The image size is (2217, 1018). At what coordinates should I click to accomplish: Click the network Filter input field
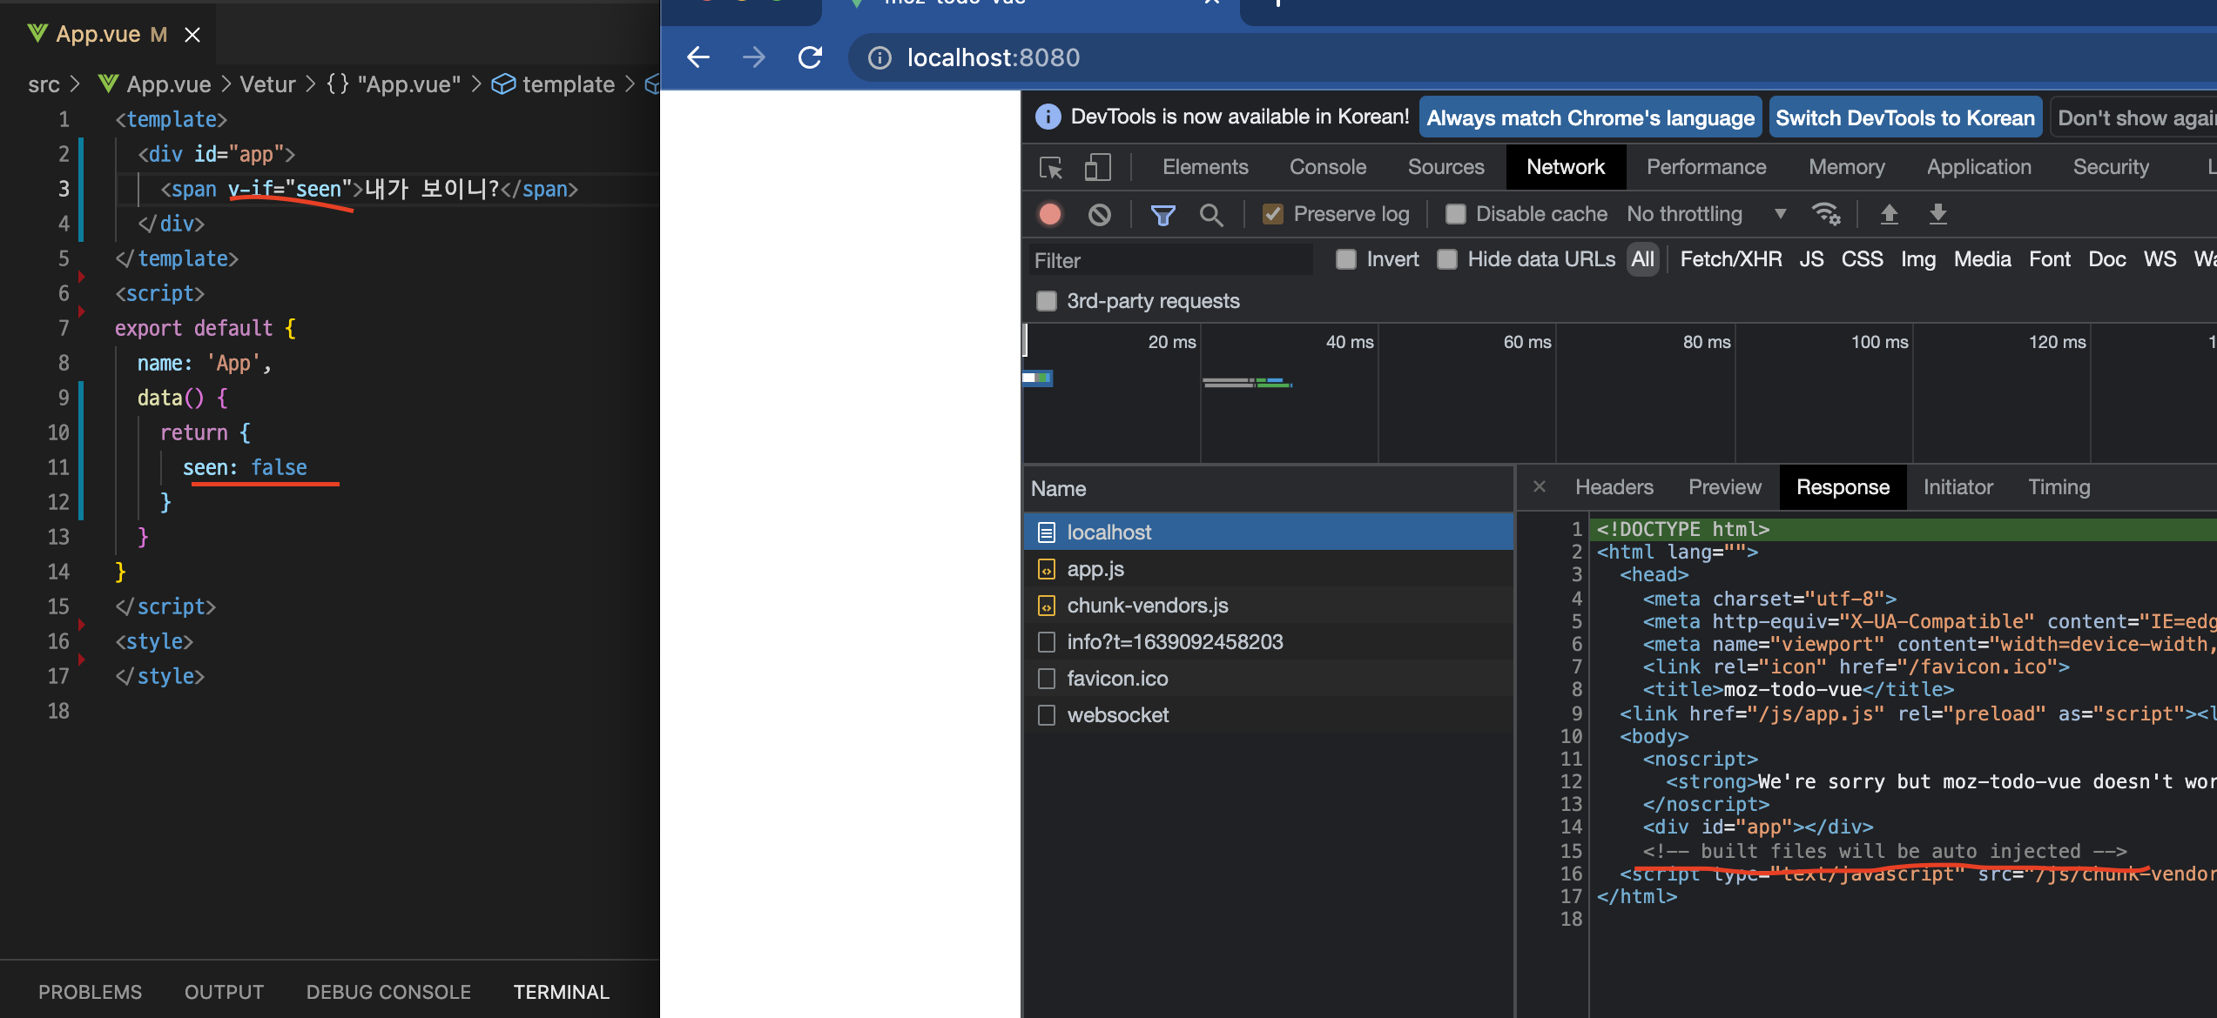1167,260
